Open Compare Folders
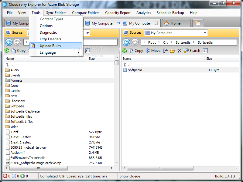The width and height of the screenshot is (243, 182). click(86, 13)
